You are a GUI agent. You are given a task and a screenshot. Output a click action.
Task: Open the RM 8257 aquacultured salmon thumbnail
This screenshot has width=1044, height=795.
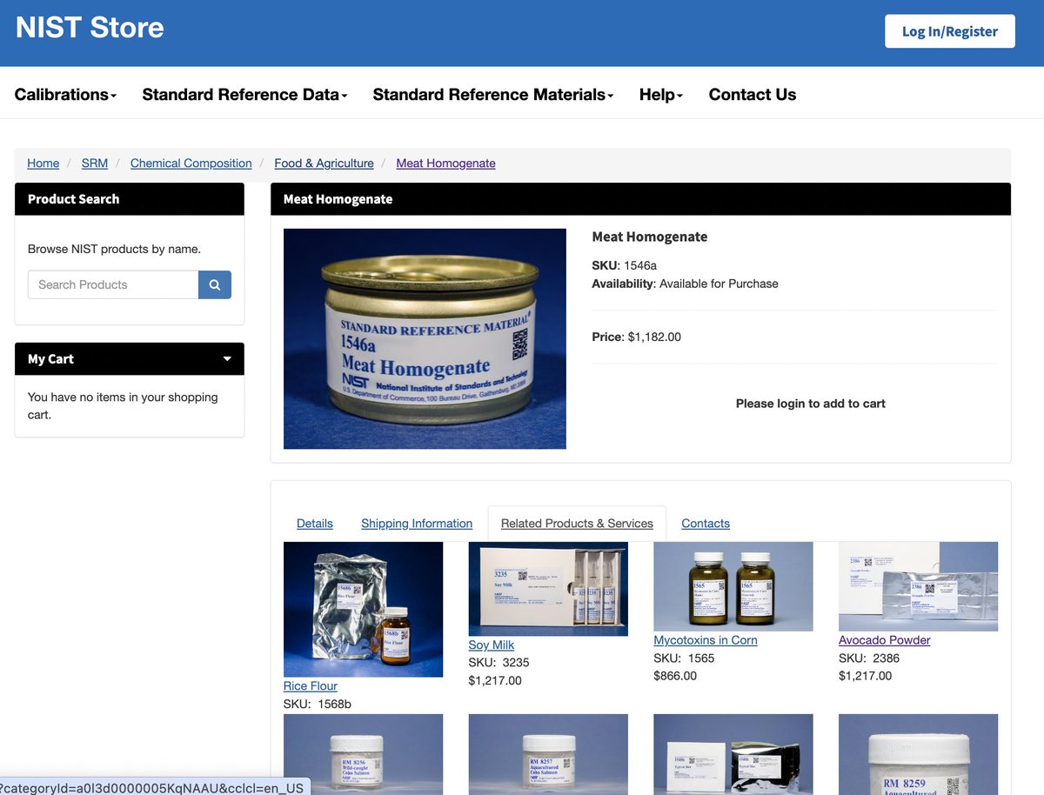point(548,754)
